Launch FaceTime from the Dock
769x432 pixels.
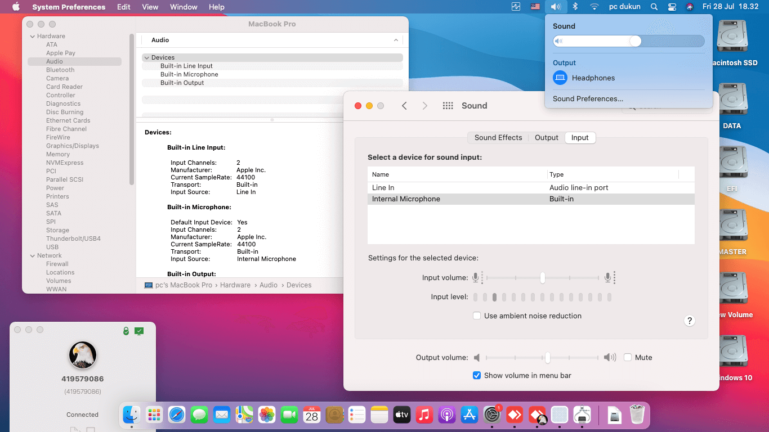coord(289,415)
